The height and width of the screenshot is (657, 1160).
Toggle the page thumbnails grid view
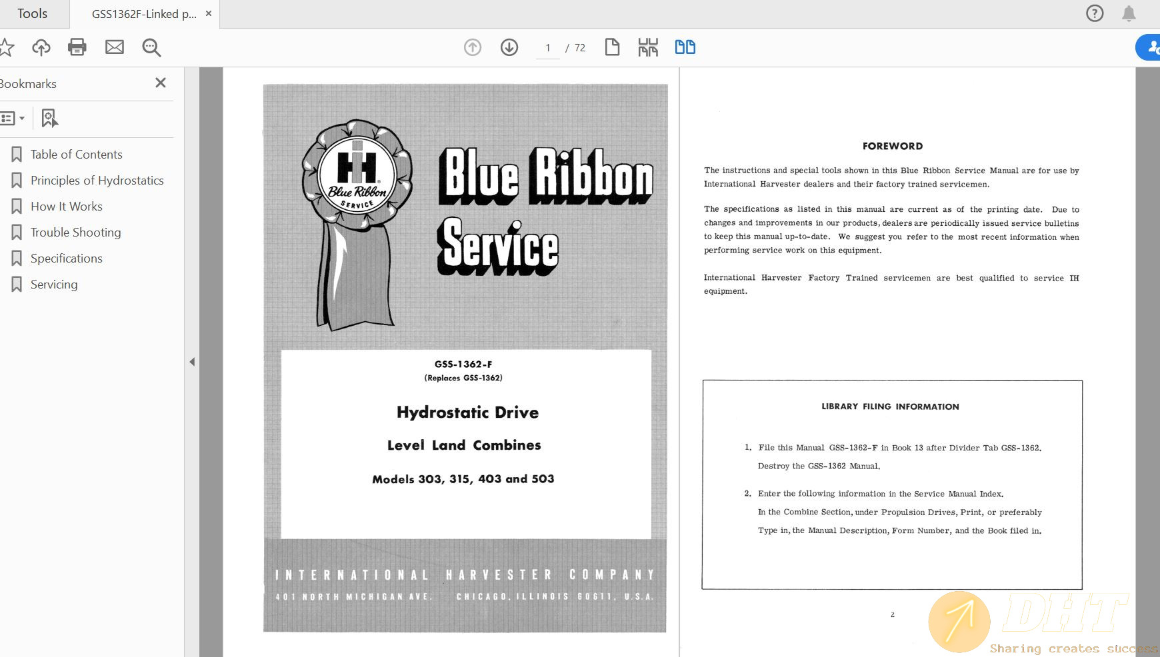click(648, 47)
